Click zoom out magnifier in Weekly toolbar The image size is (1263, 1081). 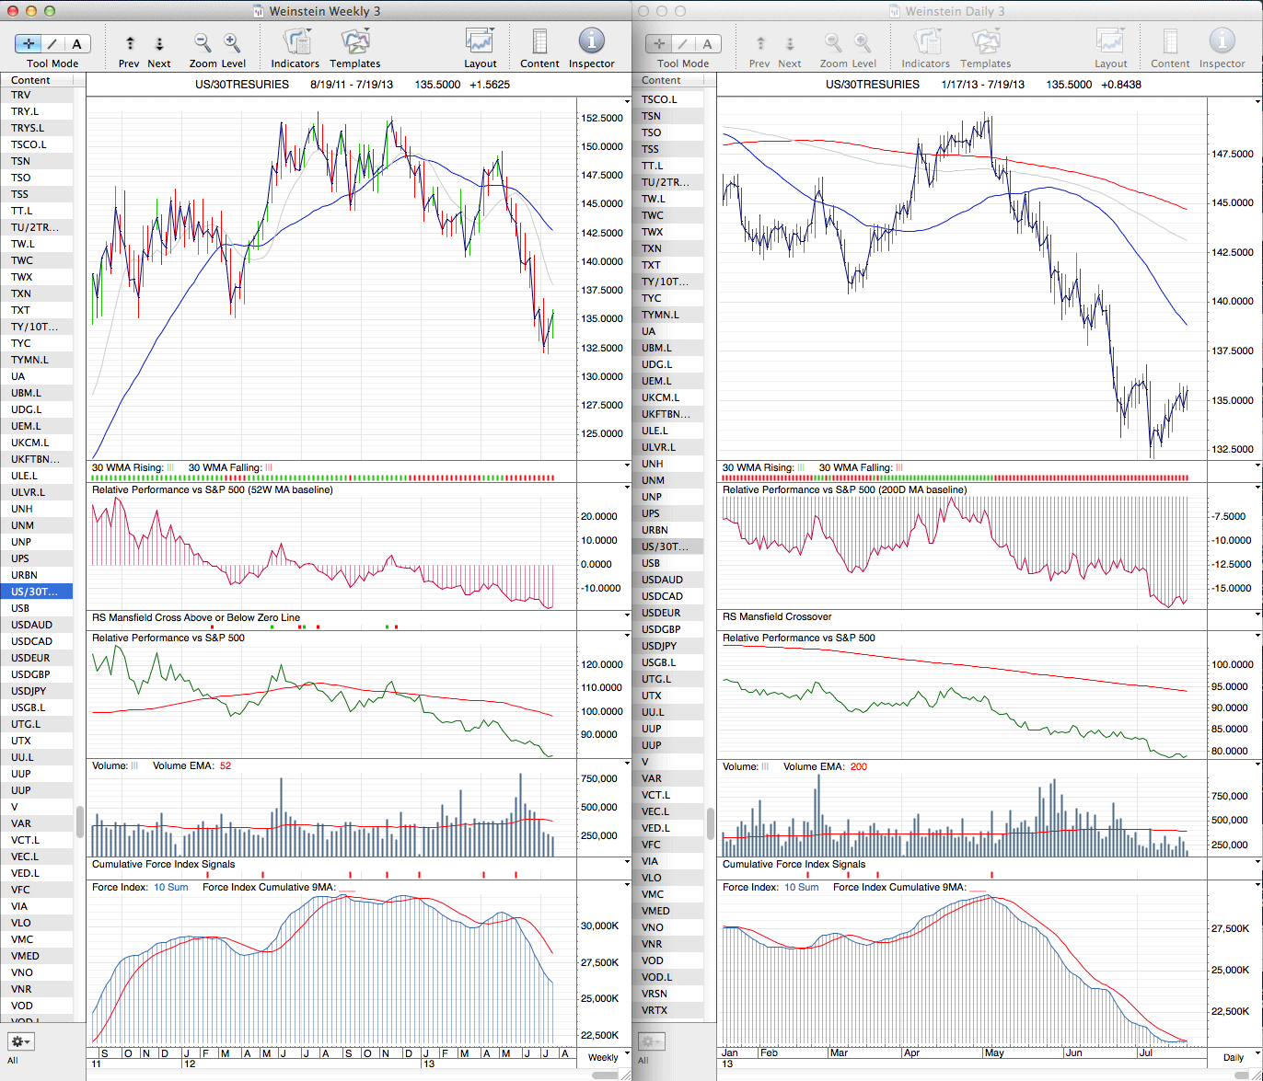pos(203,43)
